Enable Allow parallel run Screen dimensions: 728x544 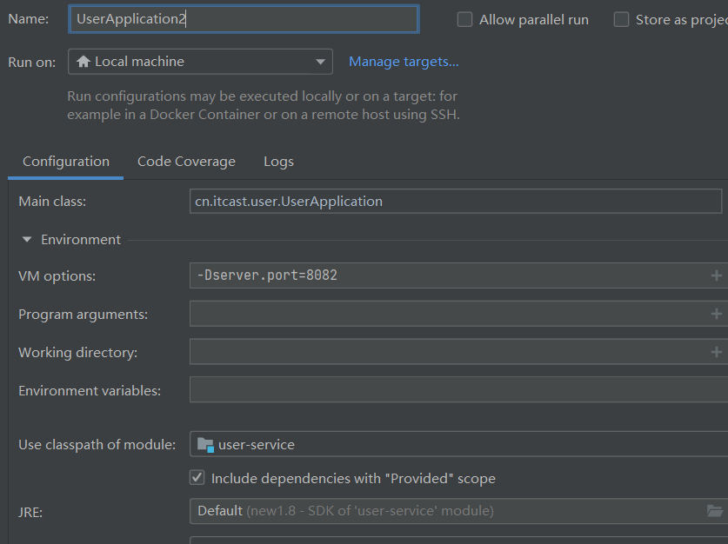(x=465, y=19)
